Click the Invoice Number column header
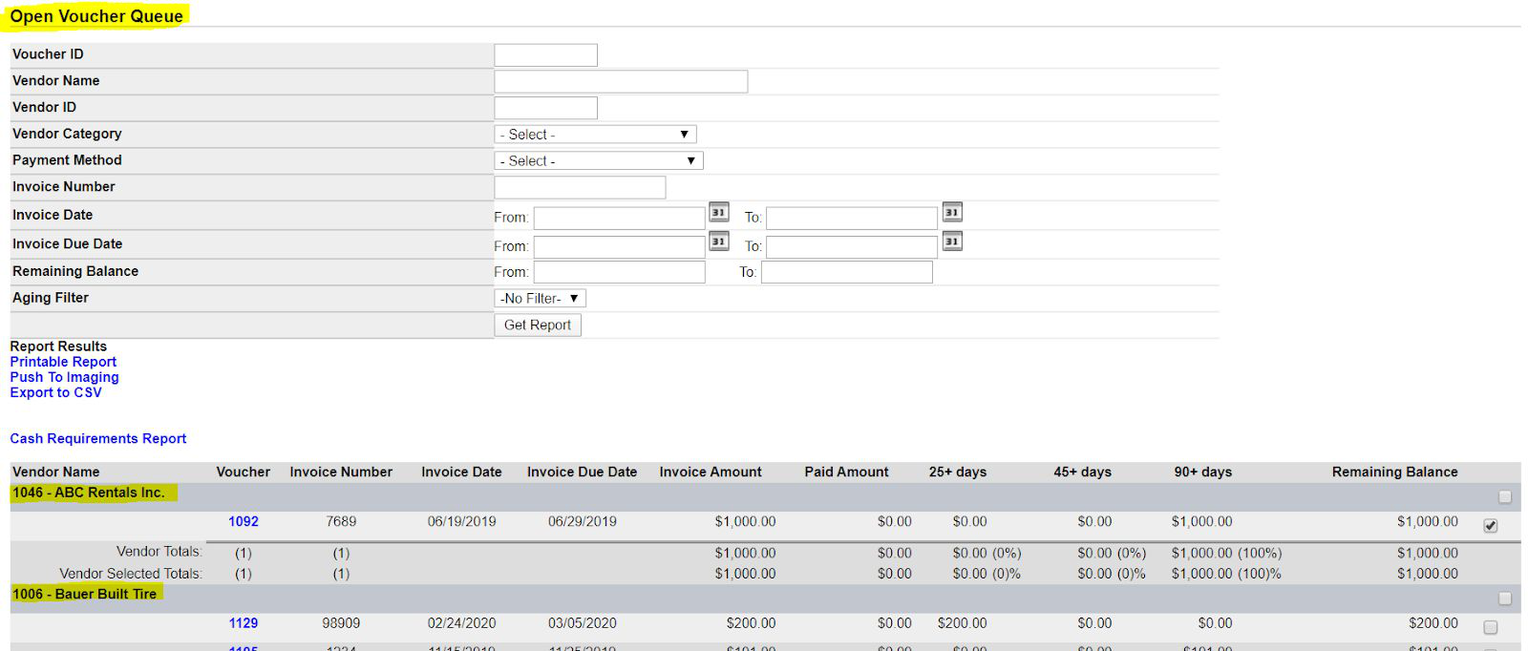1528x651 pixels. (341, 472)
